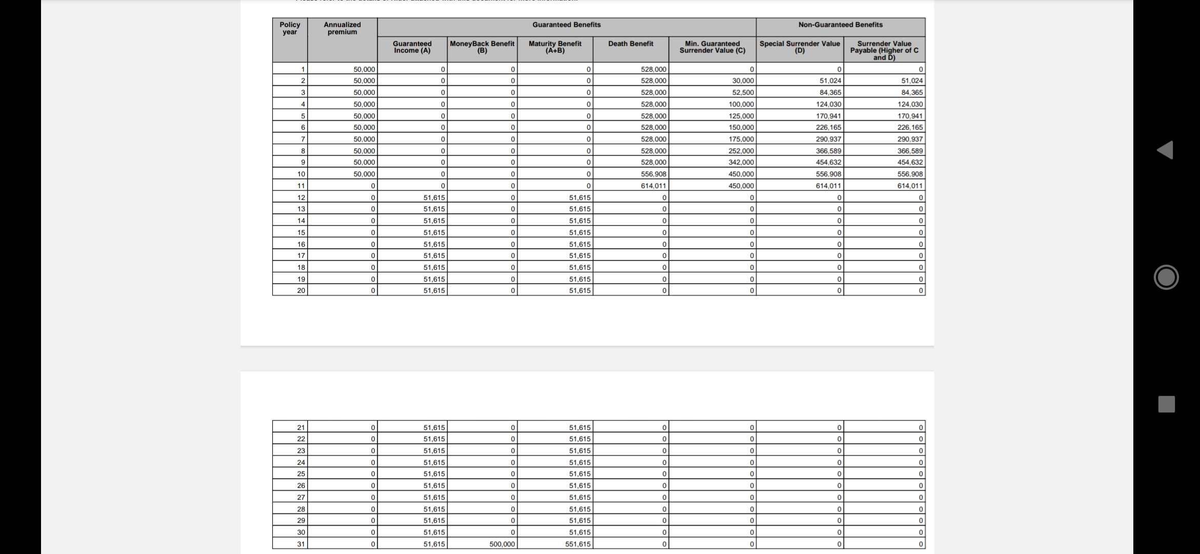The image size is (1200, 554).
Task: Tap the Android back navigation triangle
Action: click(1165, 150)
